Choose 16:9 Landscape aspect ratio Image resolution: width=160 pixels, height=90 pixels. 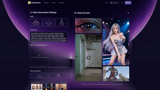(x=39, y=76)
